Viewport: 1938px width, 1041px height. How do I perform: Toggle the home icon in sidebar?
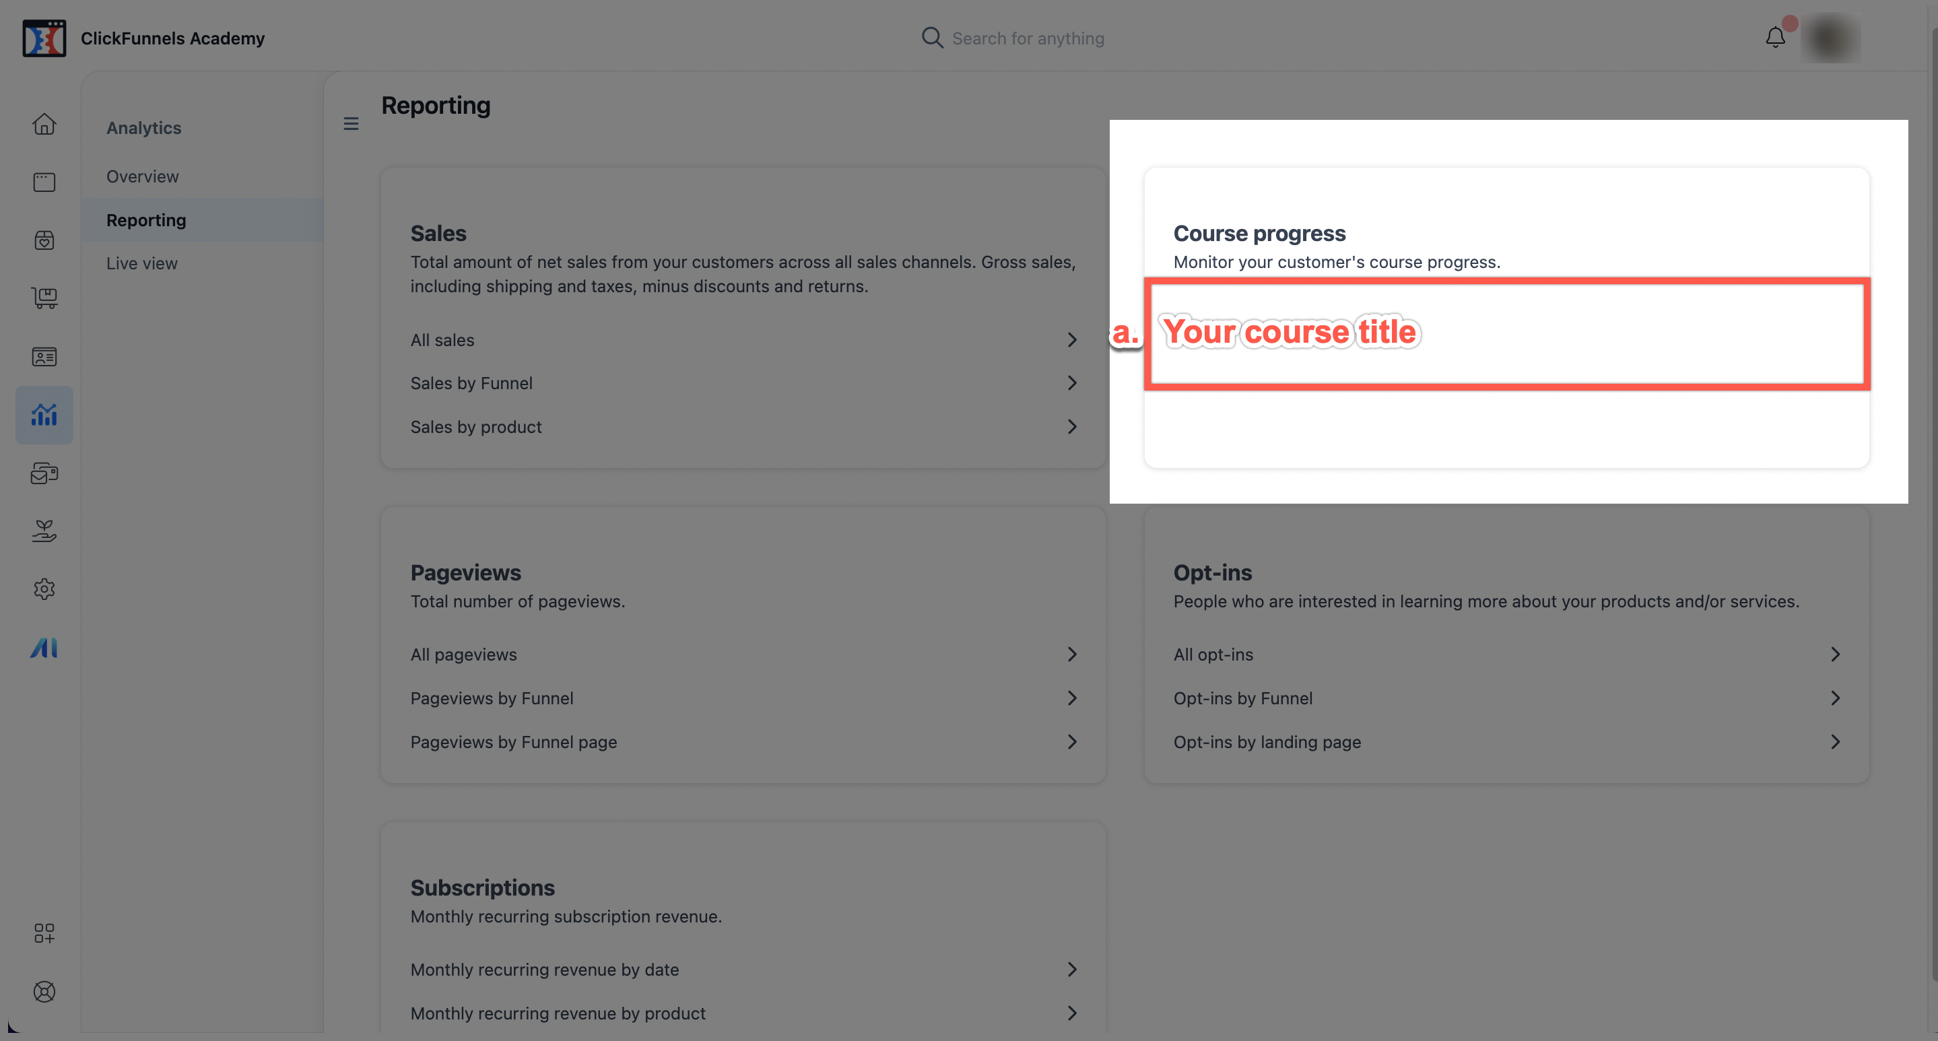pos(45,123)
